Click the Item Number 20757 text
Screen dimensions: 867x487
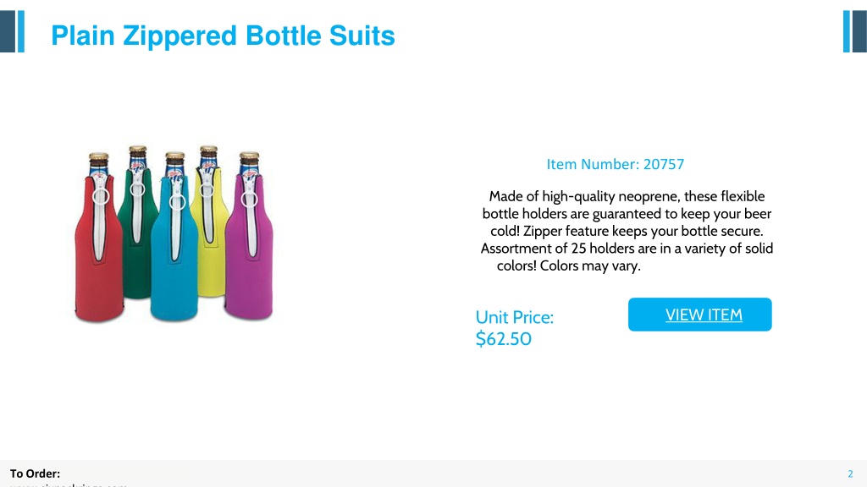point(615,164)
